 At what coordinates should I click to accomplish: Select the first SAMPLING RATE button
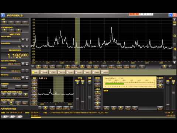coord(3,95)
